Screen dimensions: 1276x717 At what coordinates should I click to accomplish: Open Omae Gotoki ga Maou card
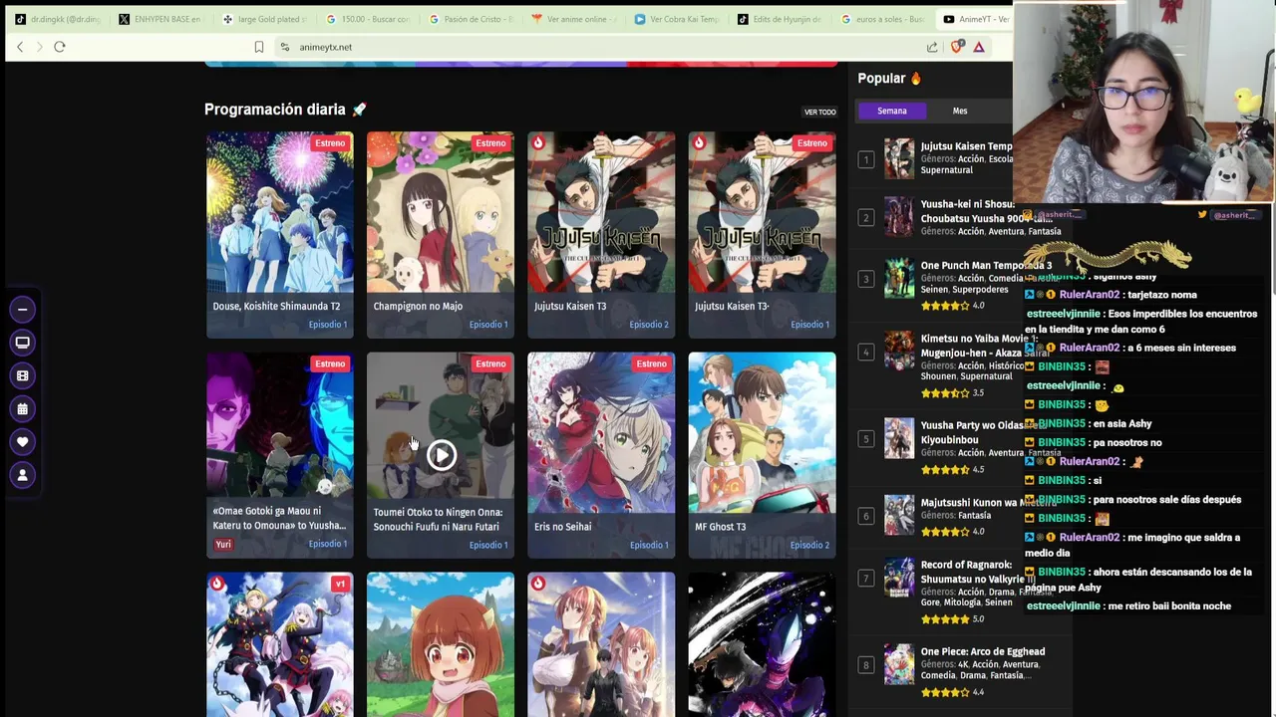click(280, 455)
